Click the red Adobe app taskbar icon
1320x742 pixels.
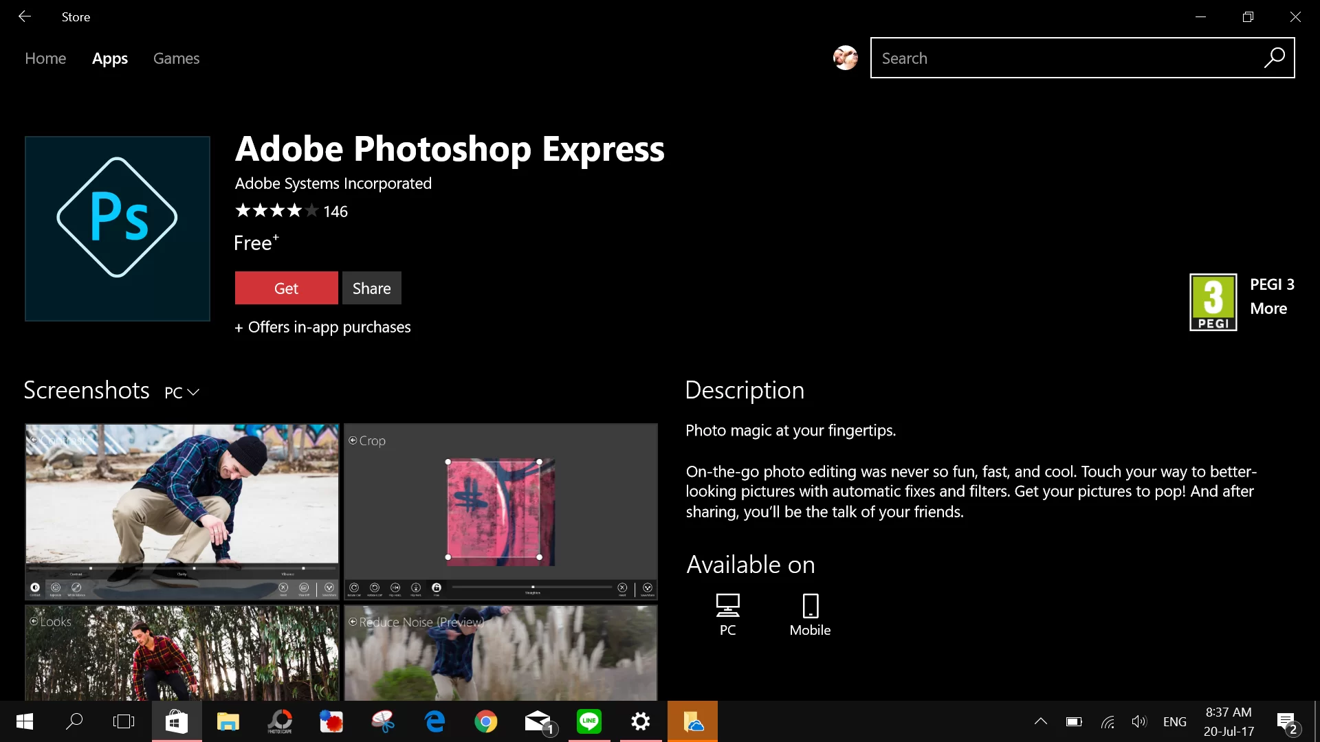click(331, 721)
